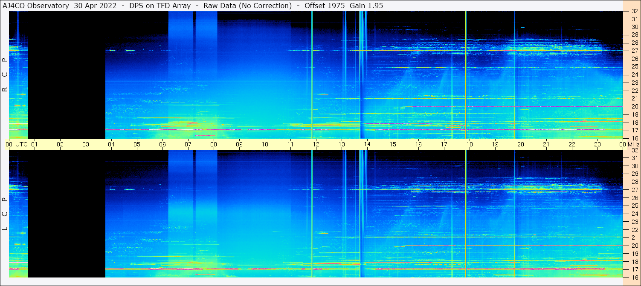
Task: Select the 18 MHz tick of LCP panel
Action: (x=635, y=262)
